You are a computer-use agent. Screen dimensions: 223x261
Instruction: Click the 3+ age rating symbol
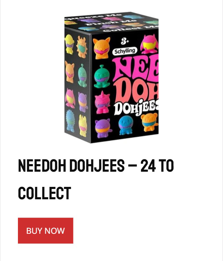pos(125,41)
